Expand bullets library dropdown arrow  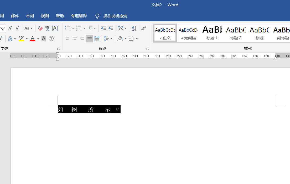point(73,28)
